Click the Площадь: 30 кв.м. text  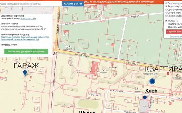[x=9, y=45]
